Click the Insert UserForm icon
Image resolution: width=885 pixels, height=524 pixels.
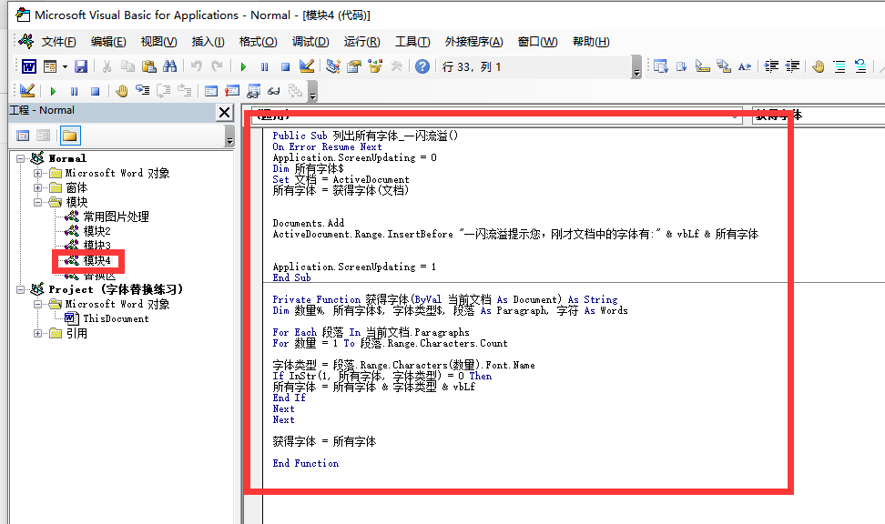coord(50,66)
